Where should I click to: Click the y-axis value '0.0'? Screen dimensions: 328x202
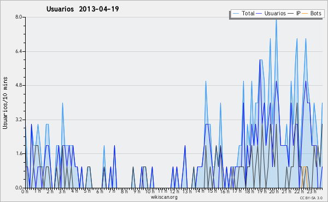19,188
